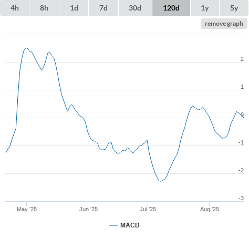This screenshot has width=249, height=239.
Task: Select the 7d time range
Action: 103,8
